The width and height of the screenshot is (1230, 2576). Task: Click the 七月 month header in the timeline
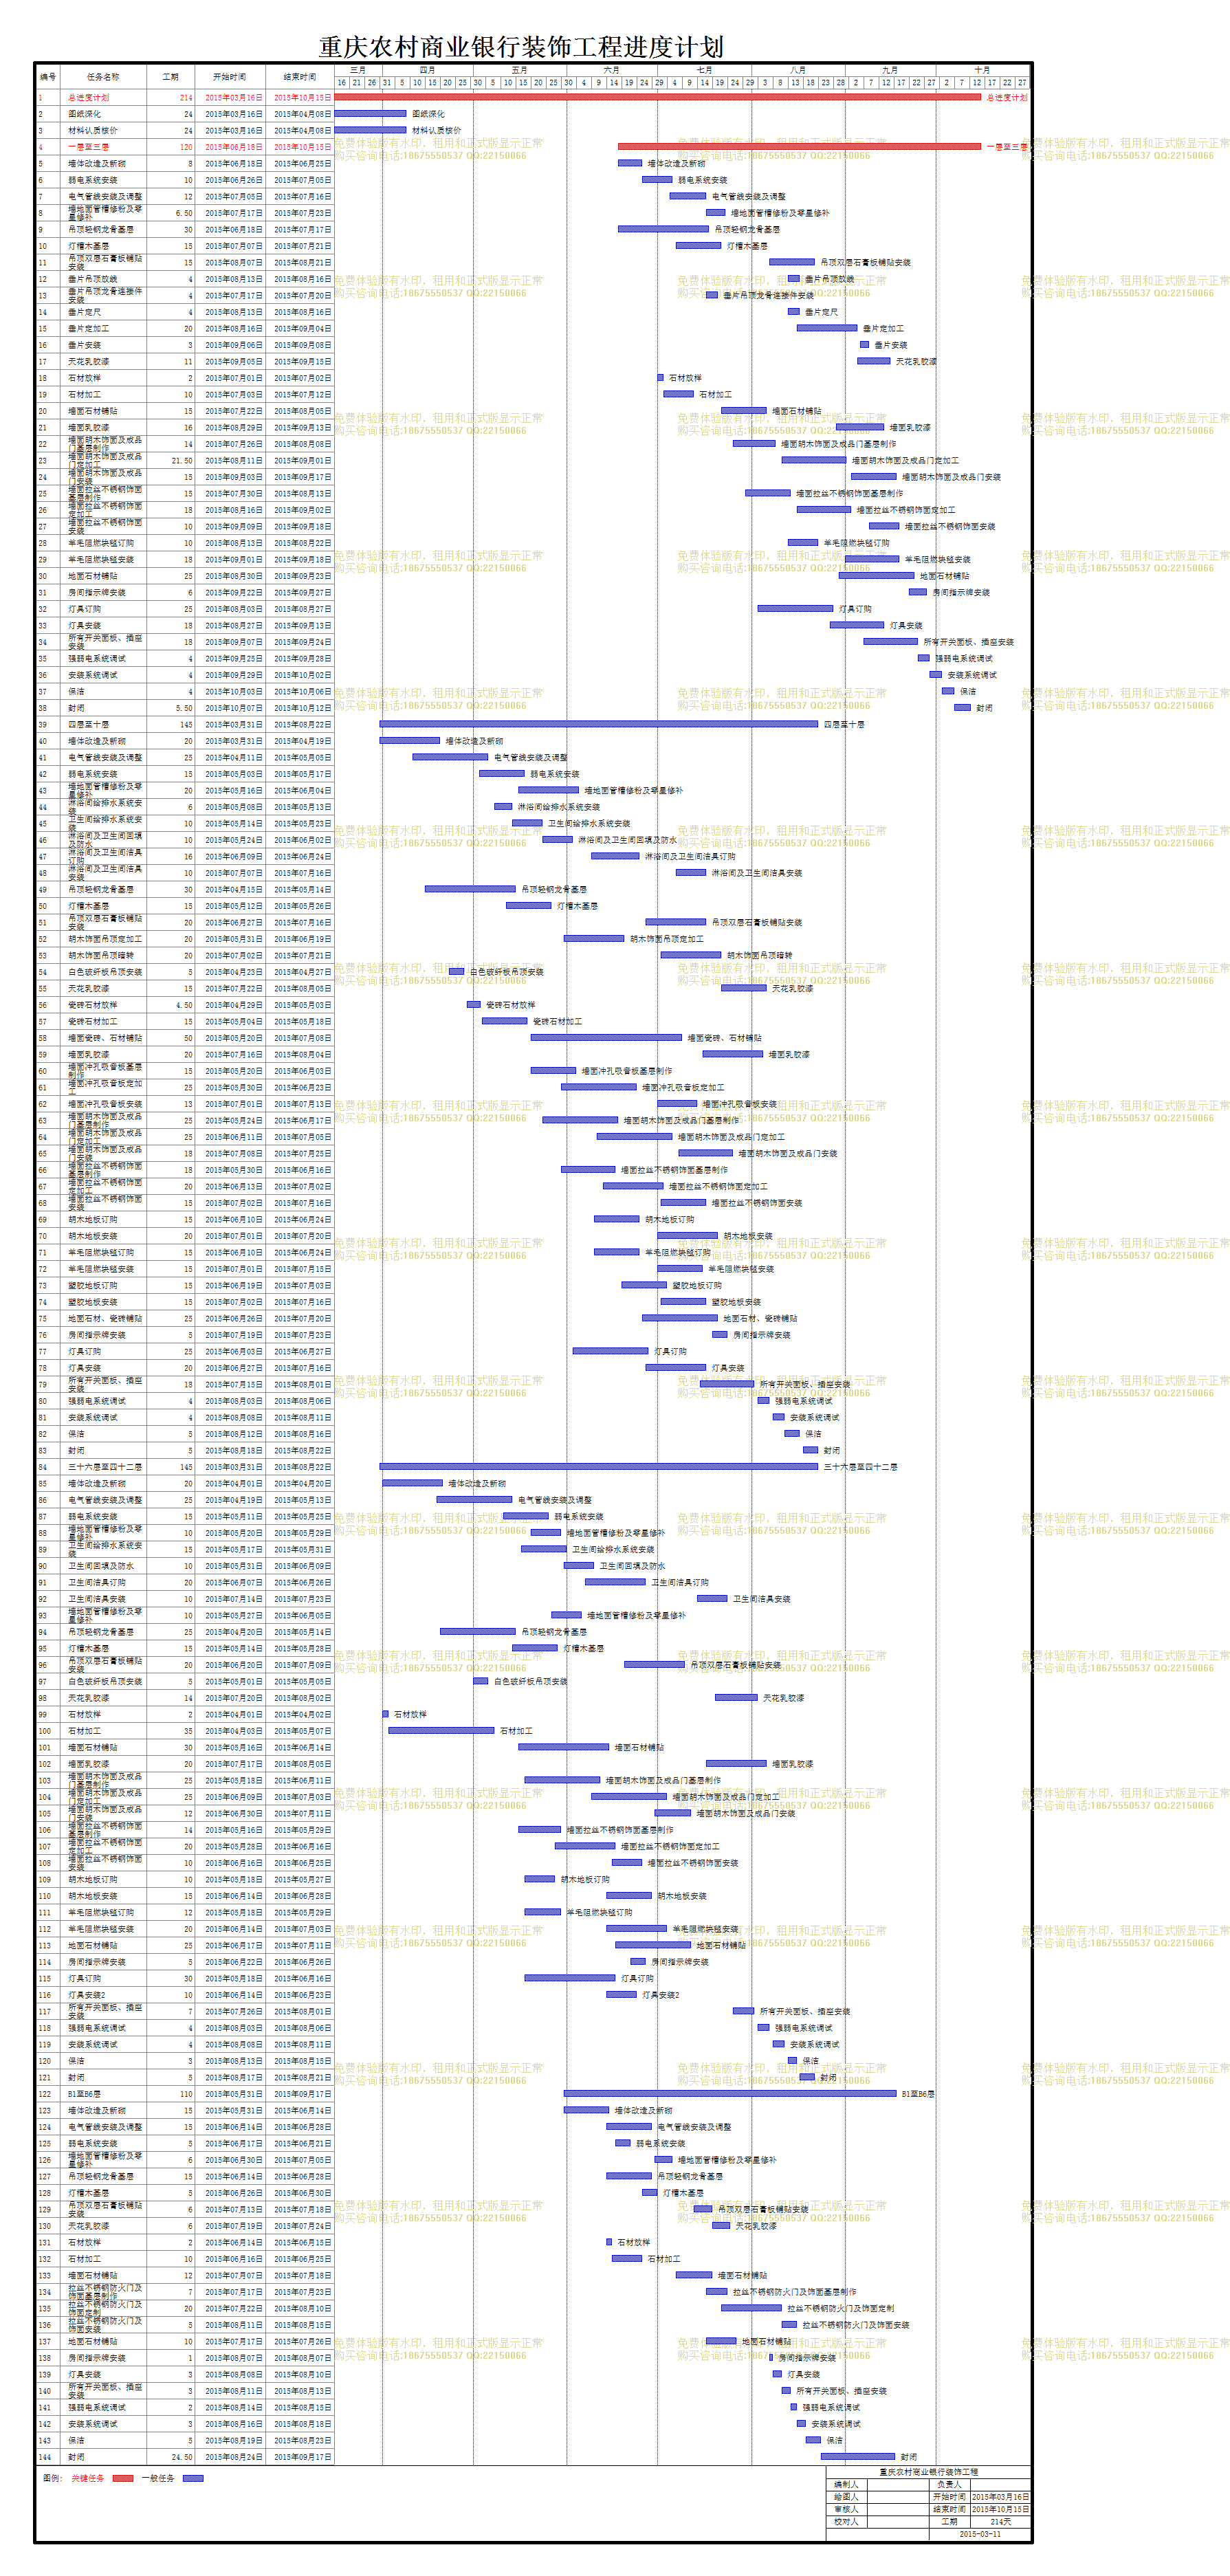tap(705, 70)
